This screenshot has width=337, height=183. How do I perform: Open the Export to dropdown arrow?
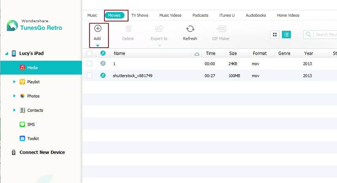click(x=160, y=45)
